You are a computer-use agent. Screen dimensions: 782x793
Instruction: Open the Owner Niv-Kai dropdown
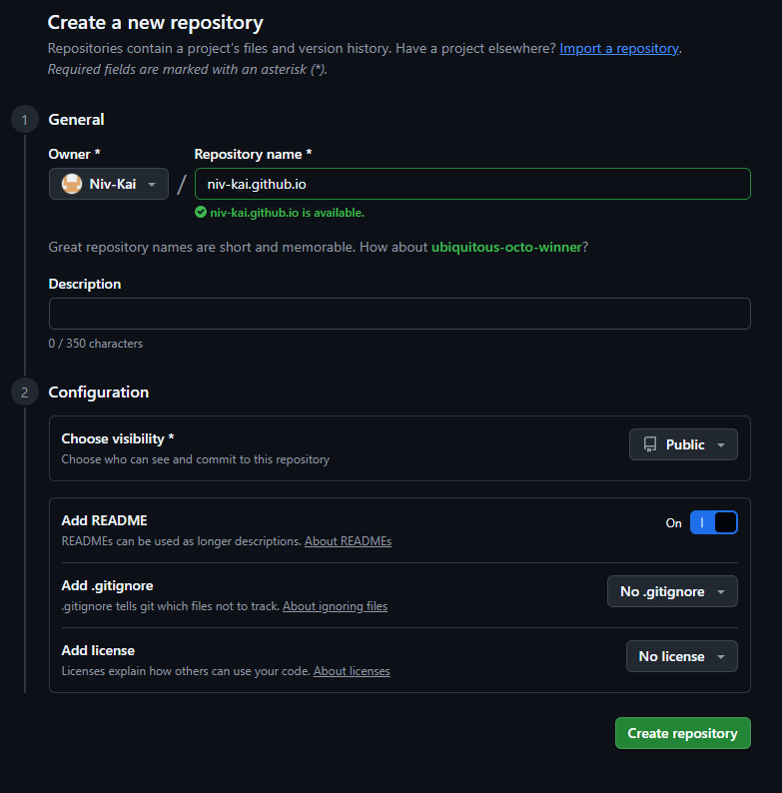coord(109,184)
